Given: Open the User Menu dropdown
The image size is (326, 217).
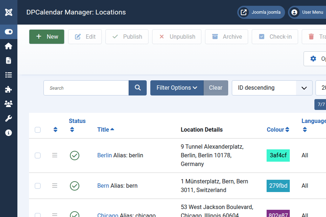Looking at the screenshot, I should click(x=308, y=12).
